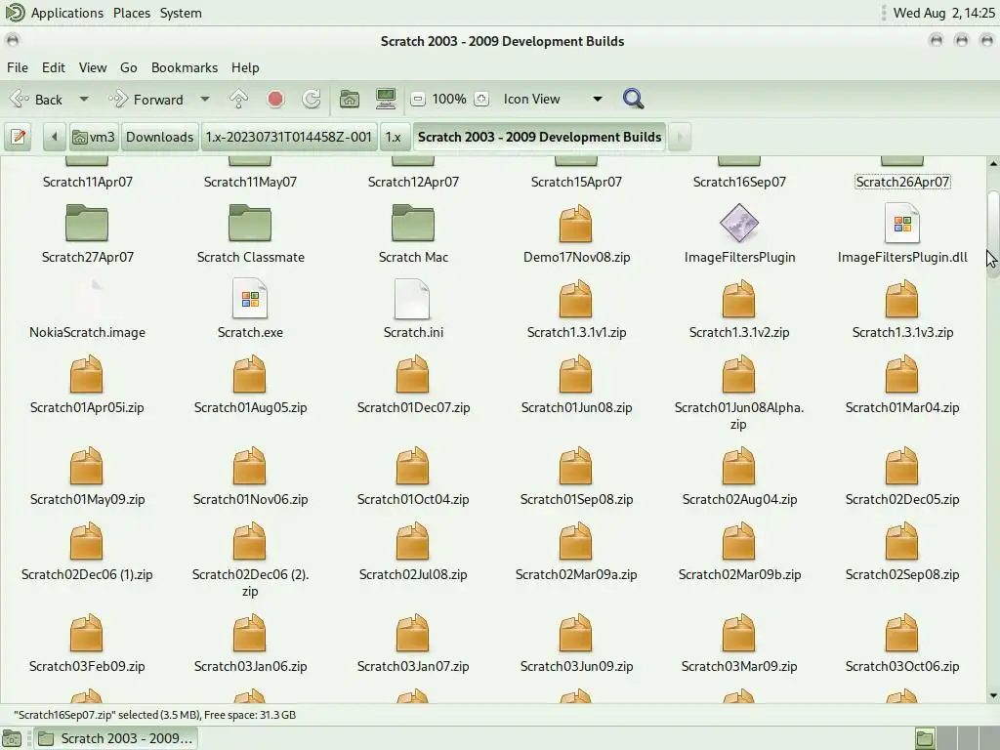
Task: Click the Back navigation button
Action: tap(38, 99)
